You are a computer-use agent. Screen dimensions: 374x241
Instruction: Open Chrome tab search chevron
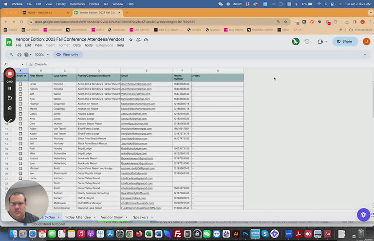371,12
